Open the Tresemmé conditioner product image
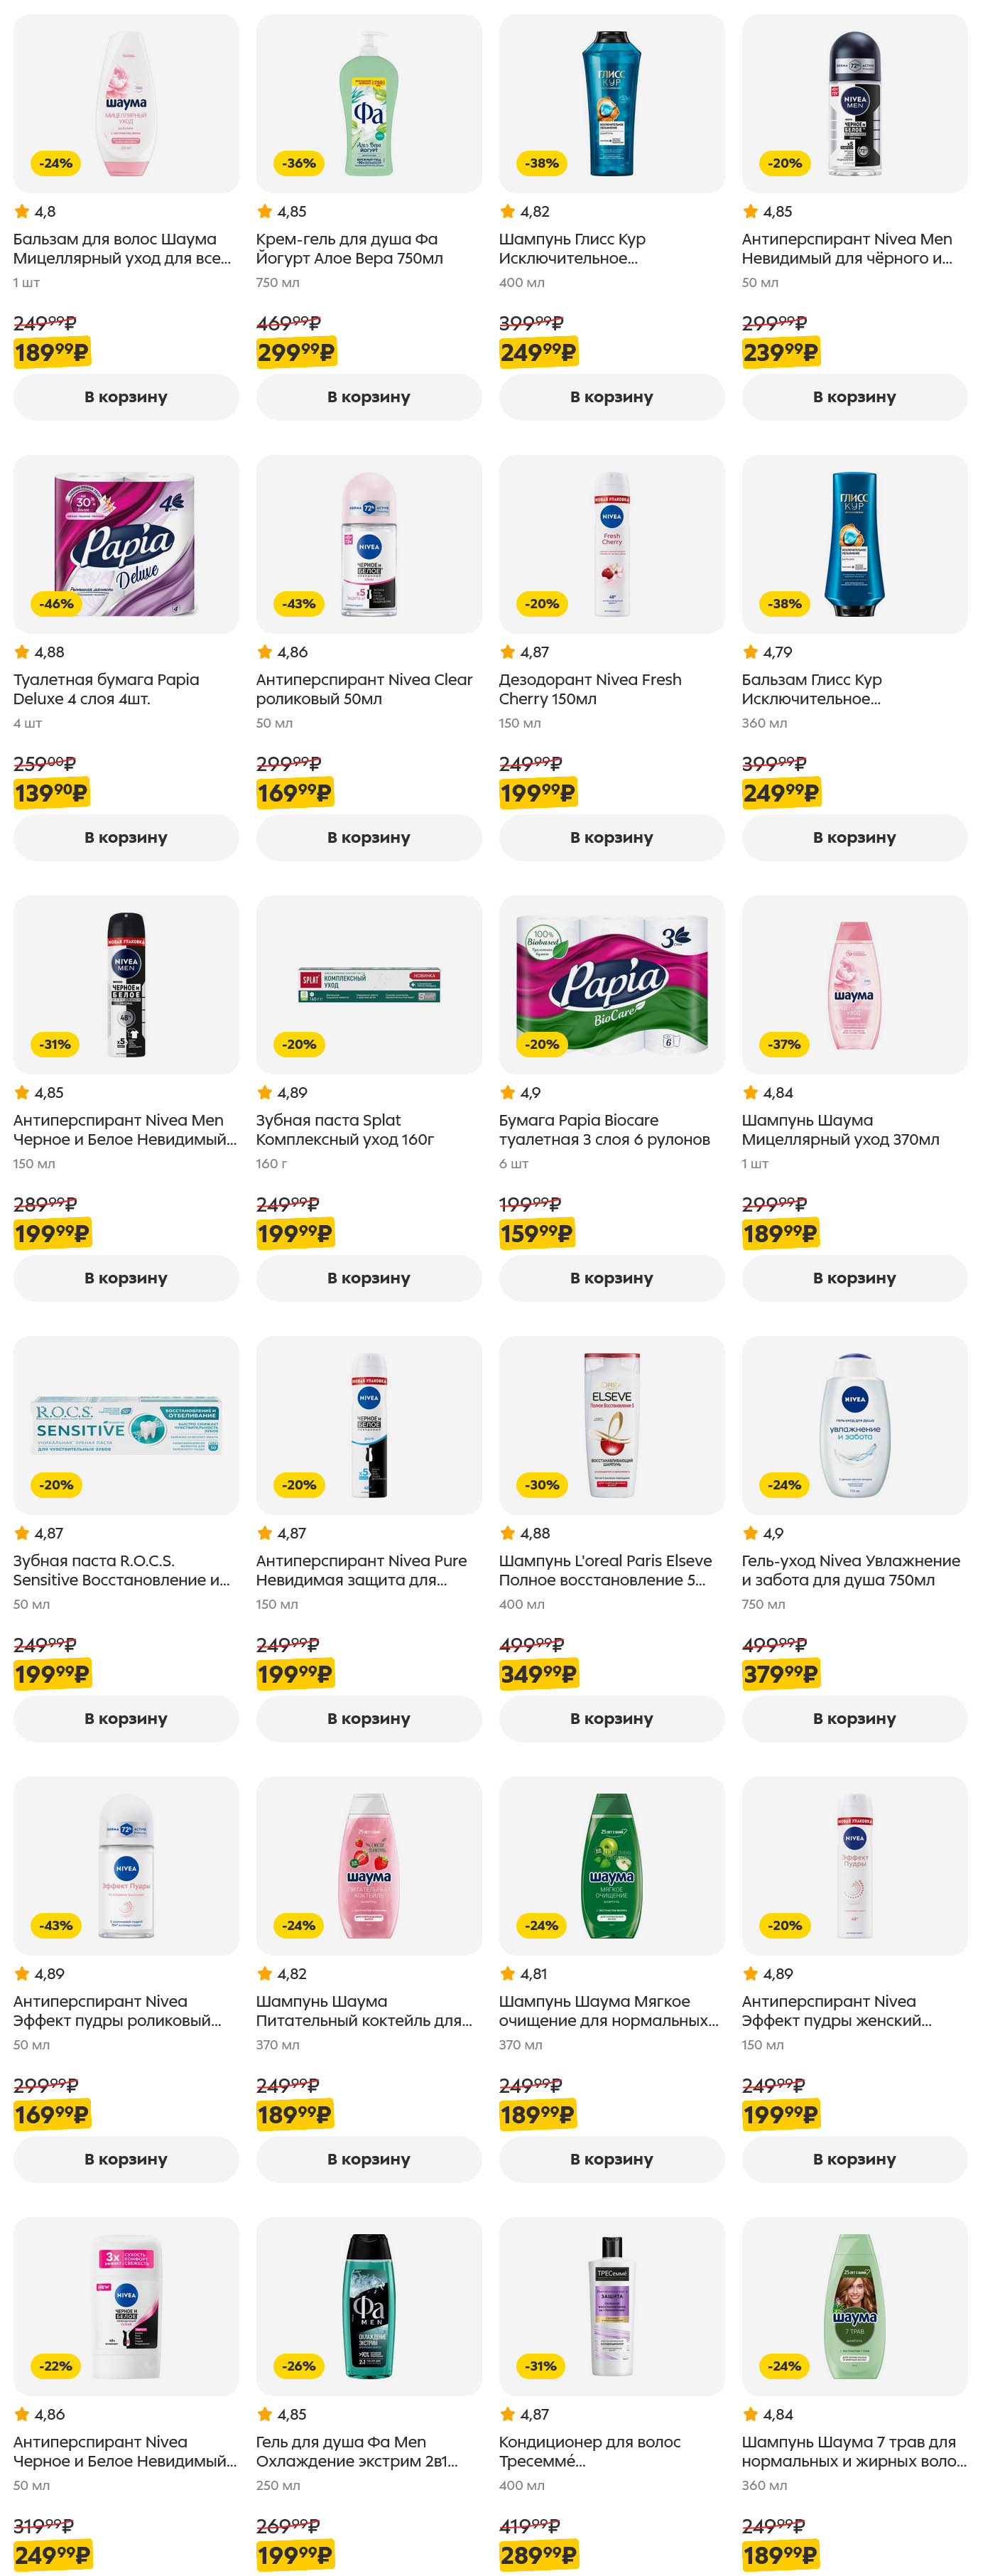 point(612,2305)
